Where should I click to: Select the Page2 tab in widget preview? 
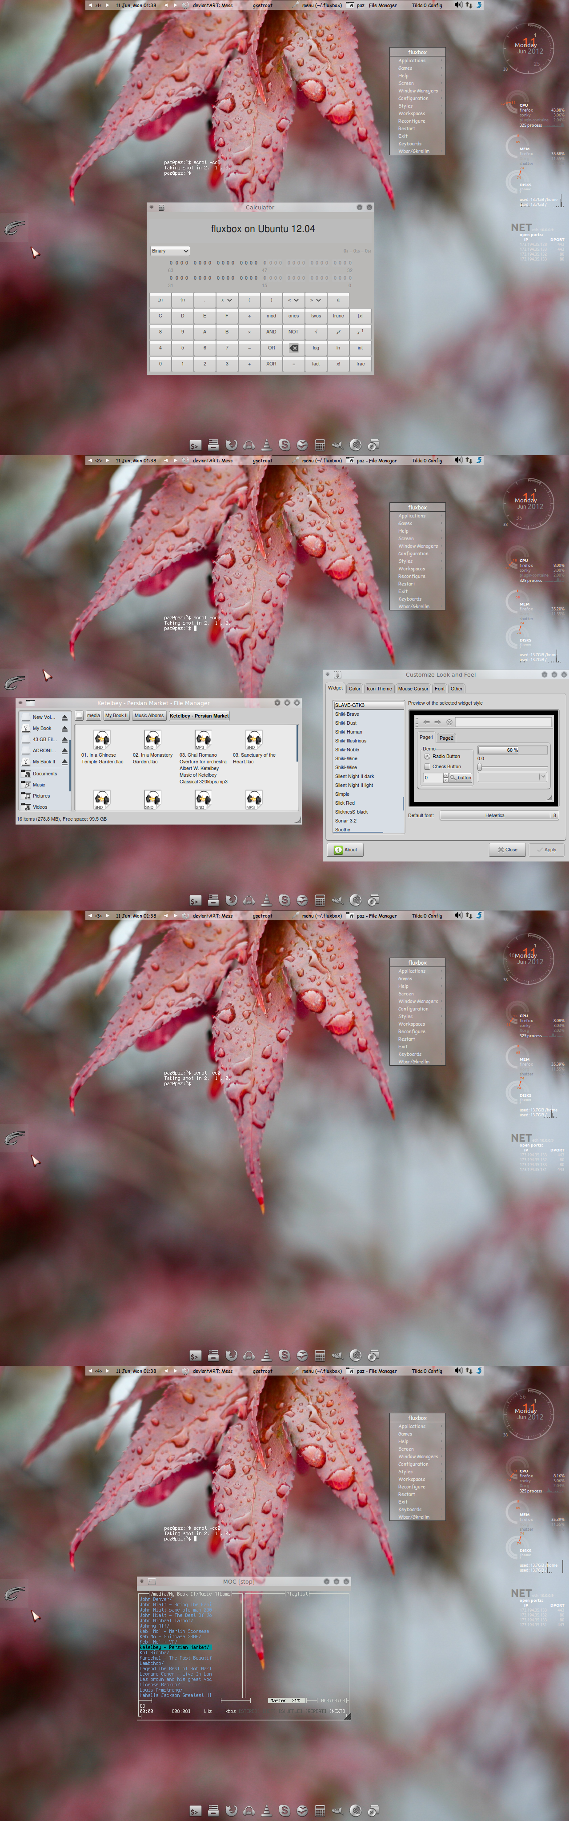click(446, 738)
